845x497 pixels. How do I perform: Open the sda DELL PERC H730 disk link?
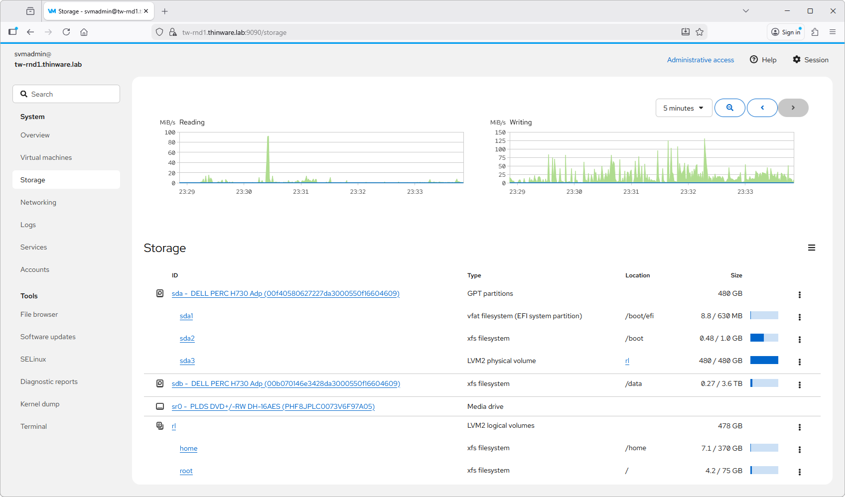(285, 293)
